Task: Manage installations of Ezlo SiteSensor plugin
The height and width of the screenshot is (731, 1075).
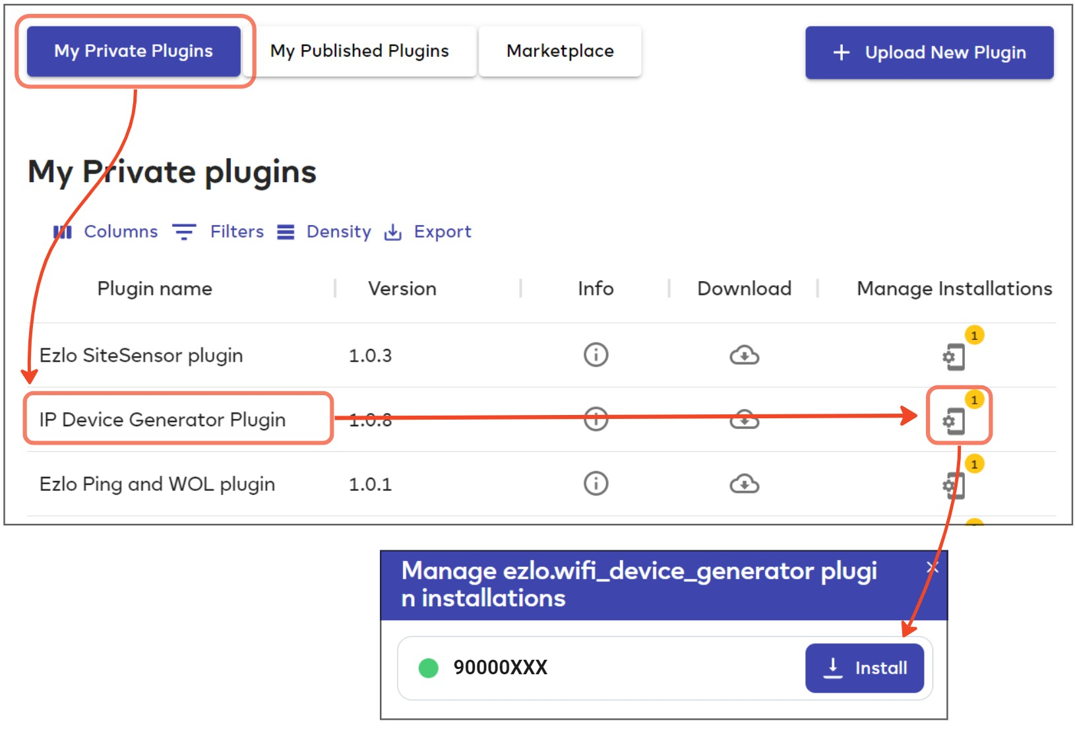Action: click(954, 357)
